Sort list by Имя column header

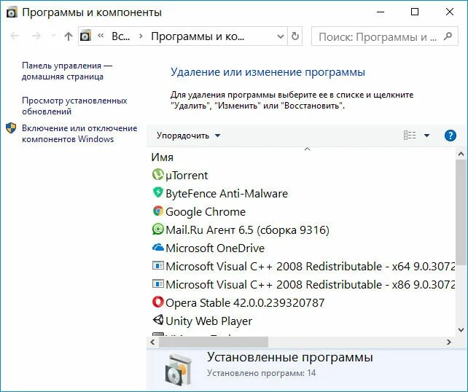click(x=162, y=157)
